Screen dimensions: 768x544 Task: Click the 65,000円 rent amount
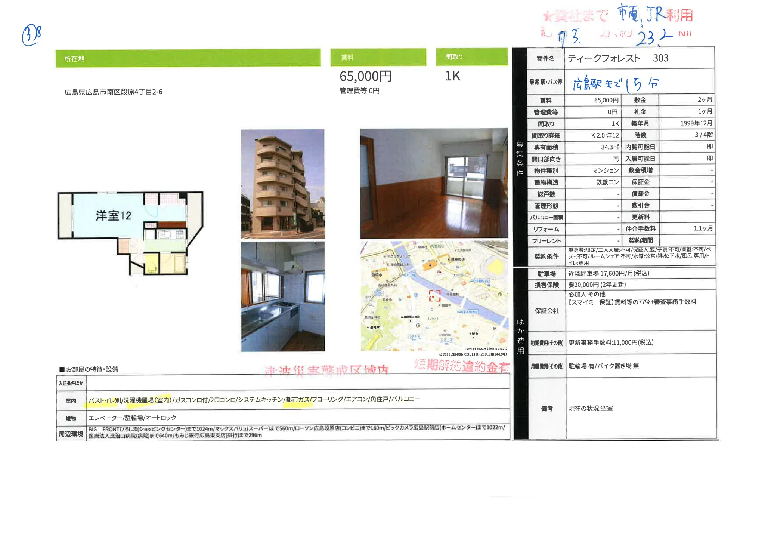365,76
